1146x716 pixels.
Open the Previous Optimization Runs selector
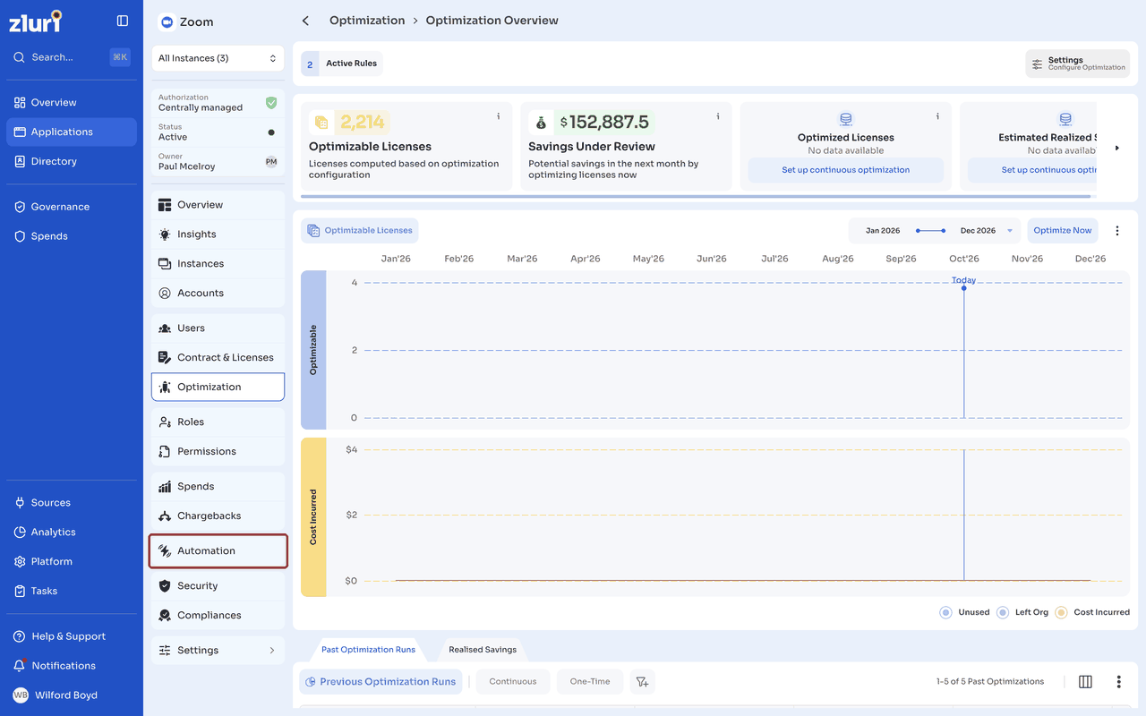point(381,682)
